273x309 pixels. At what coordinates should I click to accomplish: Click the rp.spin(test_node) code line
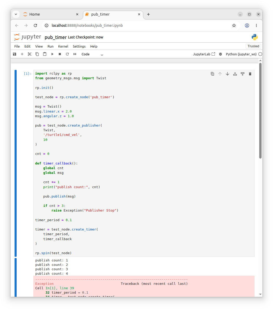[x=53, y=253]
